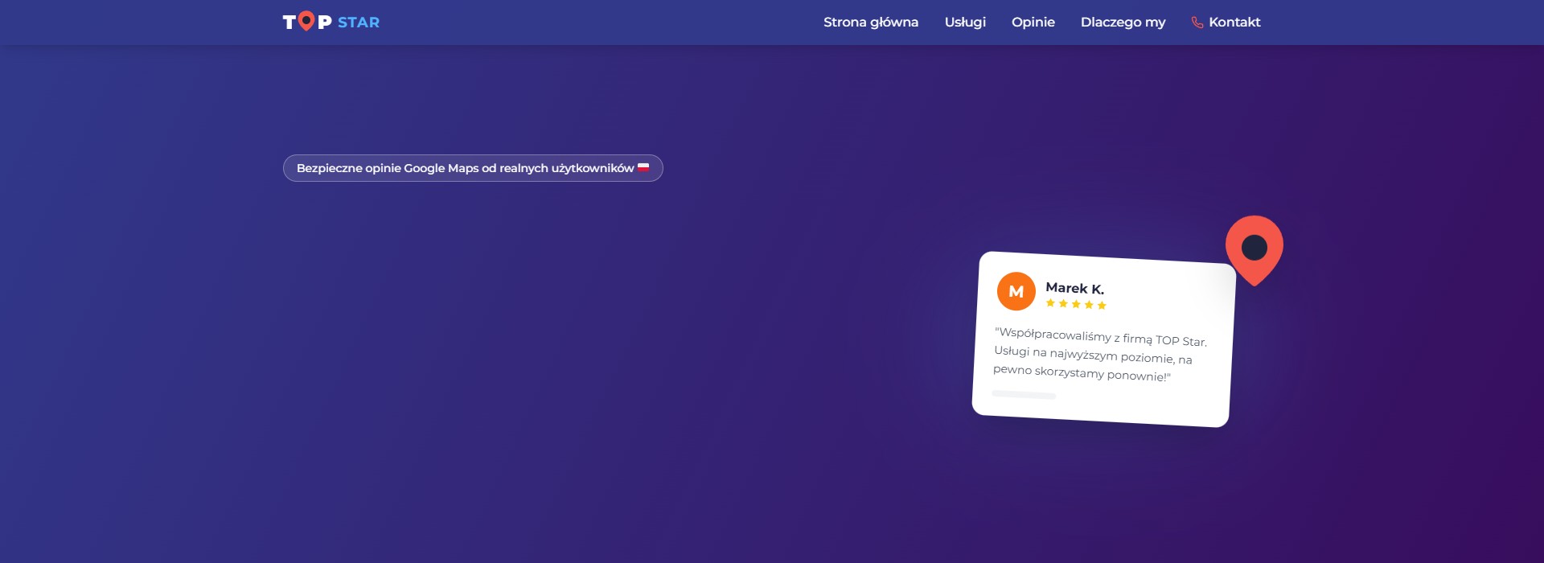
Task: Click the Polish flag icon in the badge
Action: (x=643, y=167)
